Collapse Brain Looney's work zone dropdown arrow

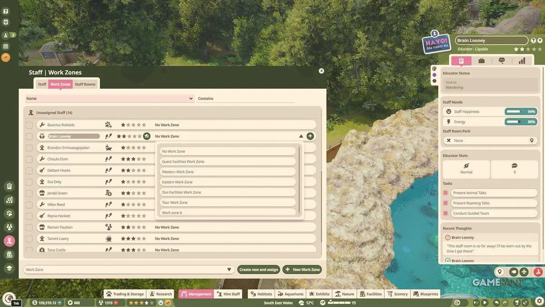(x=301, y=136)
